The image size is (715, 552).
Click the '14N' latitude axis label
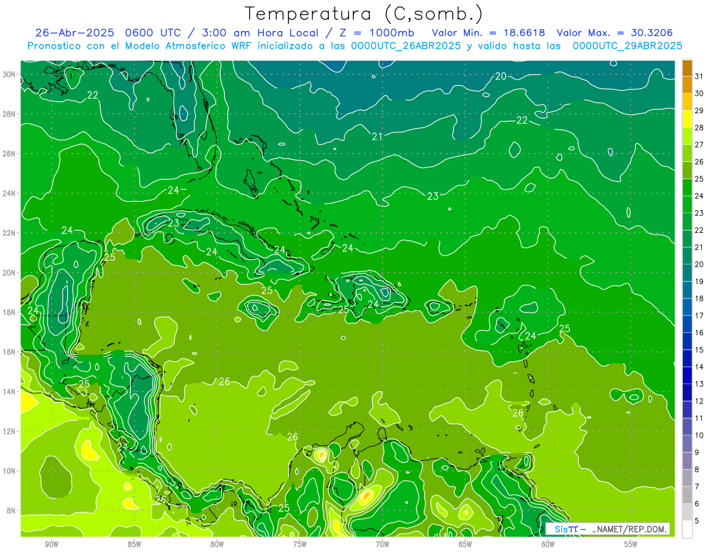click(9, 392)
